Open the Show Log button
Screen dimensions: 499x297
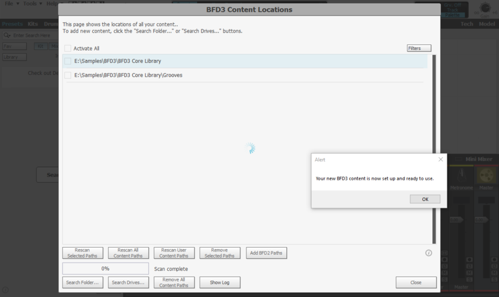pos(220,283)
